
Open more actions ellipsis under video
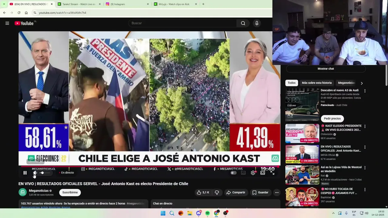[x=277, y=192]
